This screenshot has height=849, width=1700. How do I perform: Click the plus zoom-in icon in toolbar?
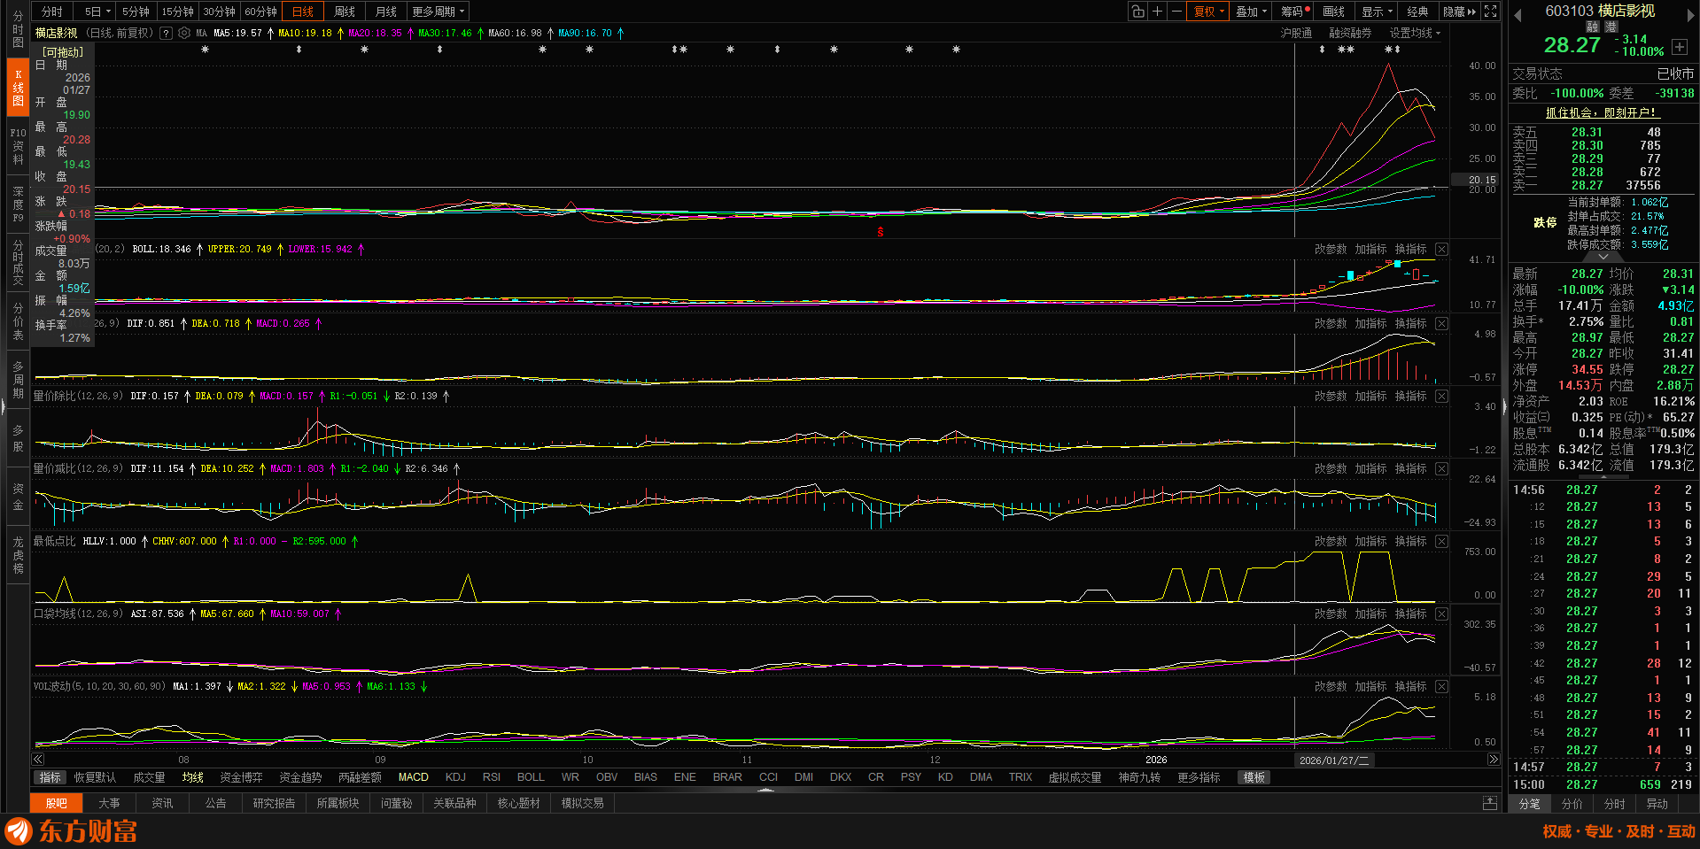point(1157,12)
